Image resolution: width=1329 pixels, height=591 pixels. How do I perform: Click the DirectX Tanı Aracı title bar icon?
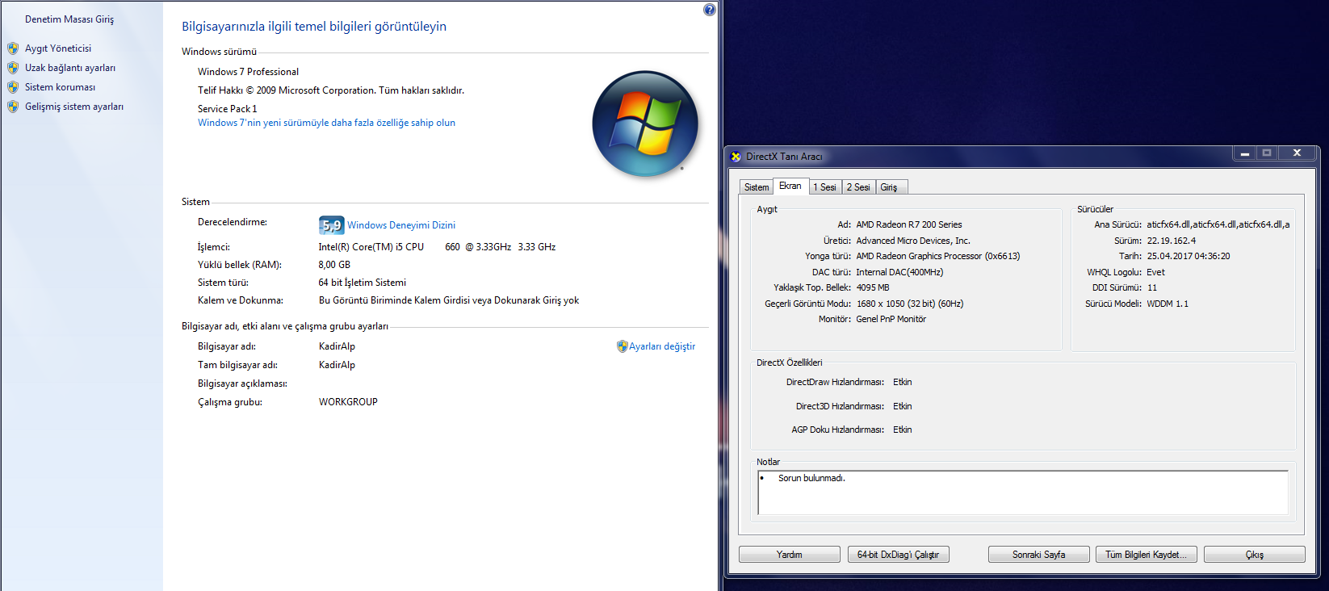click(736, 157)
